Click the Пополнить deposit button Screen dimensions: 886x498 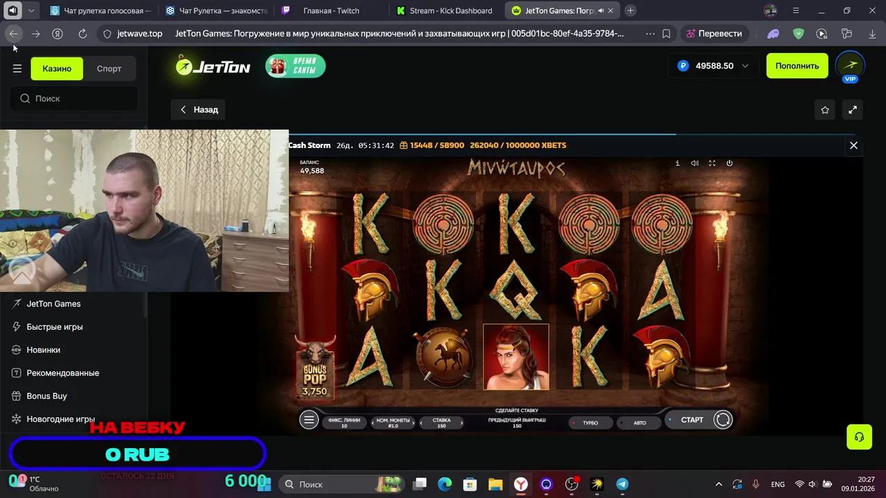coord(797,66)
